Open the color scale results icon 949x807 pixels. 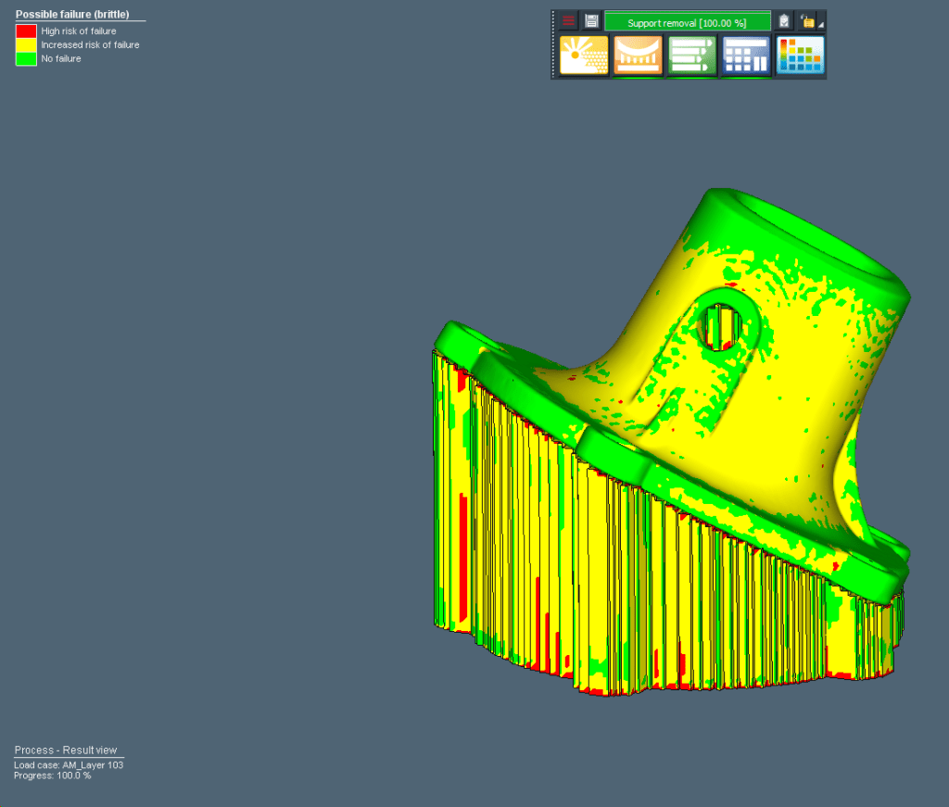point(801,56)
